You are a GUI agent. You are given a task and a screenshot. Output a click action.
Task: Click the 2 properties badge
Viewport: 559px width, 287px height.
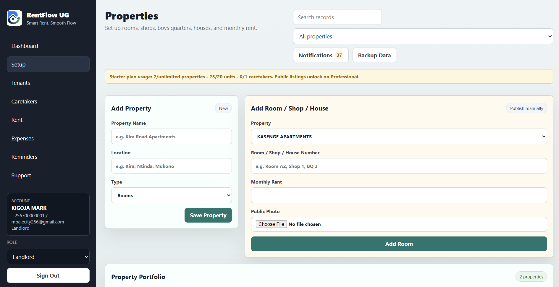pyautogui.click(x=531, y=277)
